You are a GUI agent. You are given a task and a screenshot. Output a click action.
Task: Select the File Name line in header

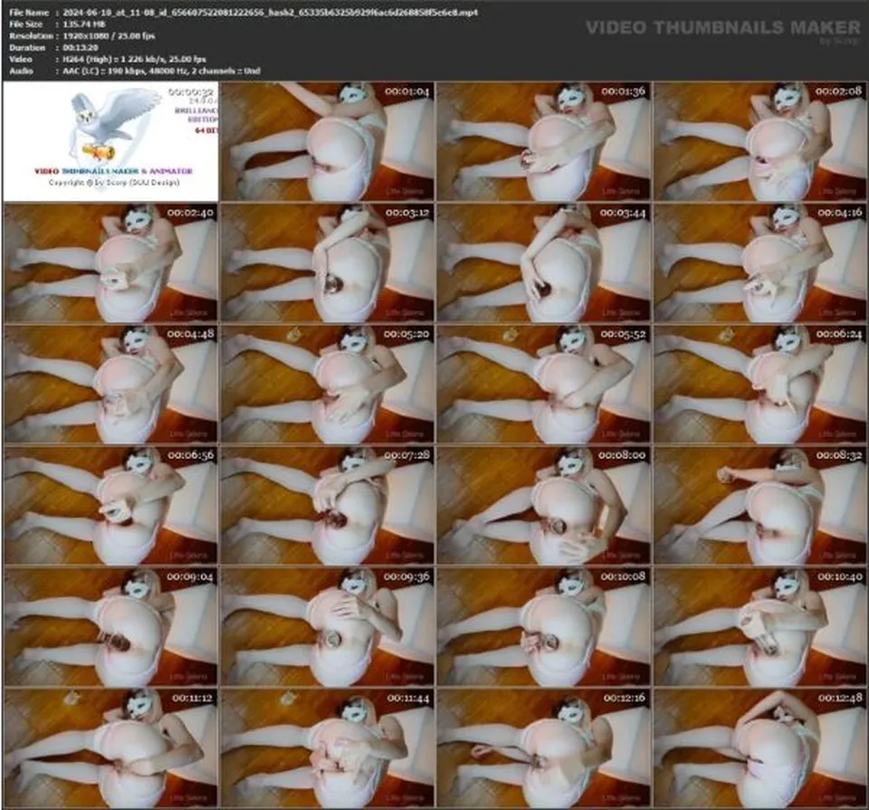244,12
